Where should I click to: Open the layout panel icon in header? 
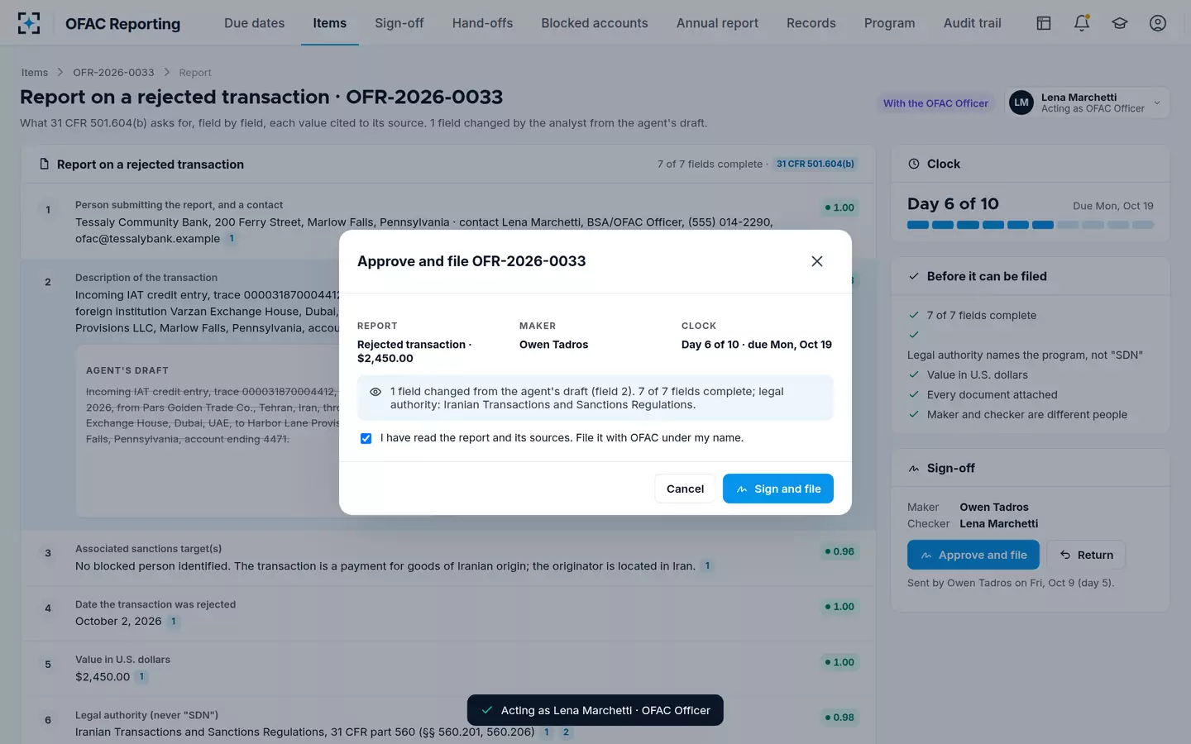click(x=1044, y=23)
